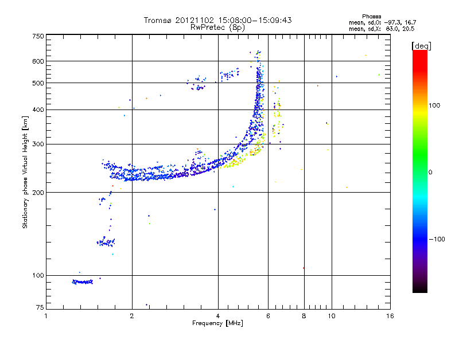Screen dimensions: 459x344
Task: Click the colorbar tick label "0"
Action: (430, 173)
